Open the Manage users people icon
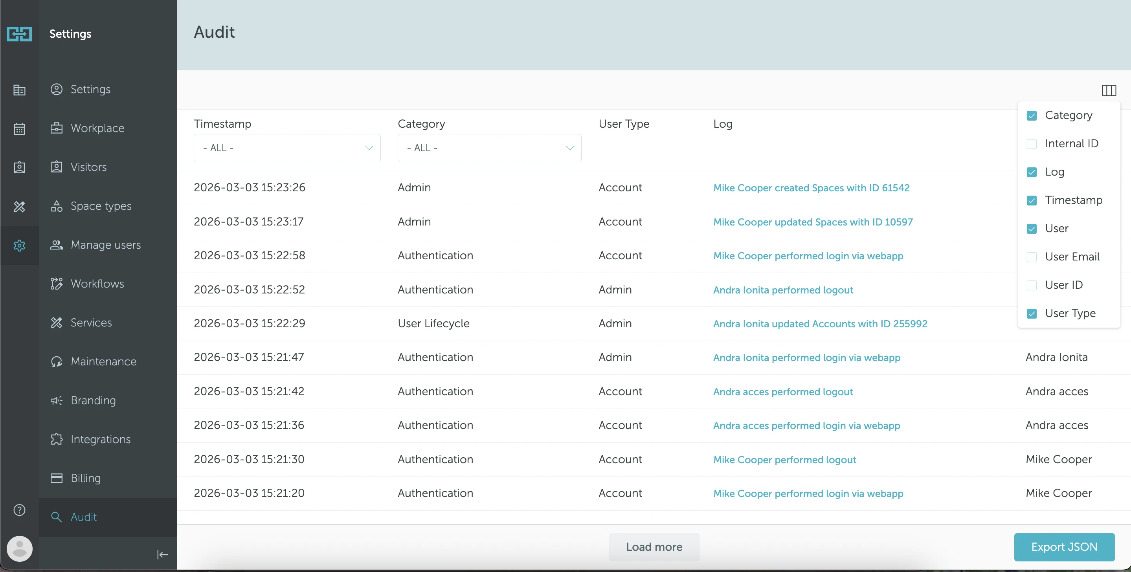The height and width of the screenshot is (572, 1131). (57, 245)
